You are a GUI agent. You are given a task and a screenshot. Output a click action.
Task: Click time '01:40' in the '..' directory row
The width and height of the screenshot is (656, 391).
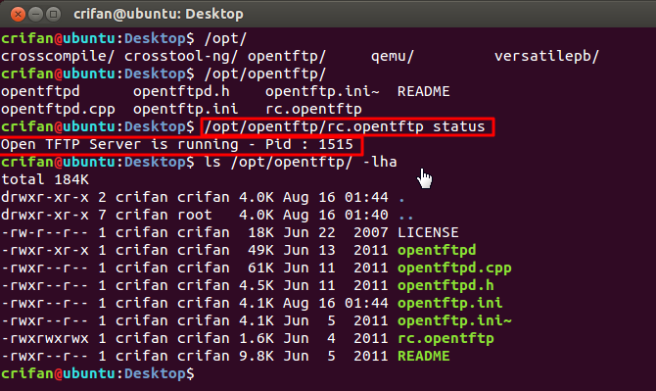coord(366,215)
